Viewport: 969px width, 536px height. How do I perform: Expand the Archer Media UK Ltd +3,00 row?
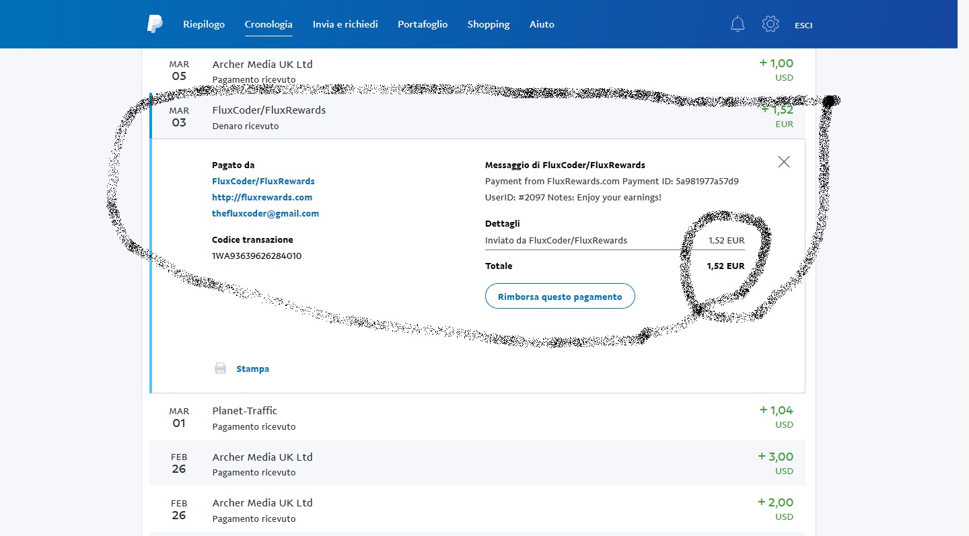click(x=477, y=463)
